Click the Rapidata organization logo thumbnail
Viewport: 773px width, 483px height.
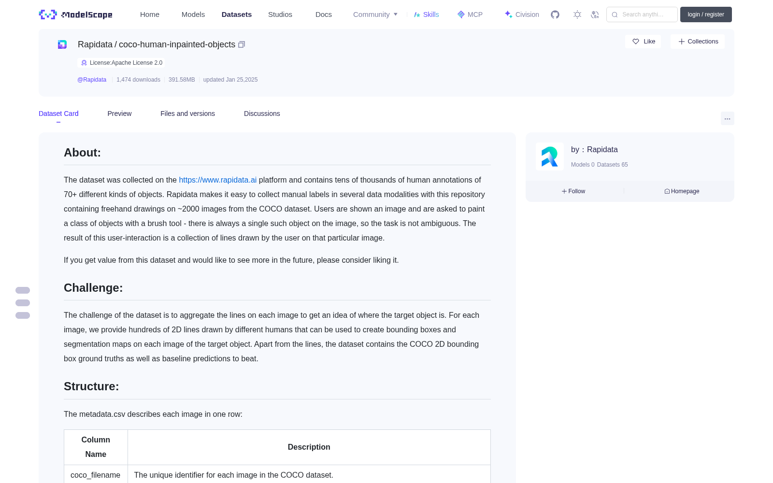[550, 156]
